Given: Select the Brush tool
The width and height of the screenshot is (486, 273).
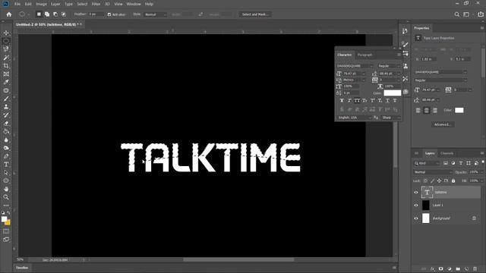Looking at the screenshot, I should 6,99.
